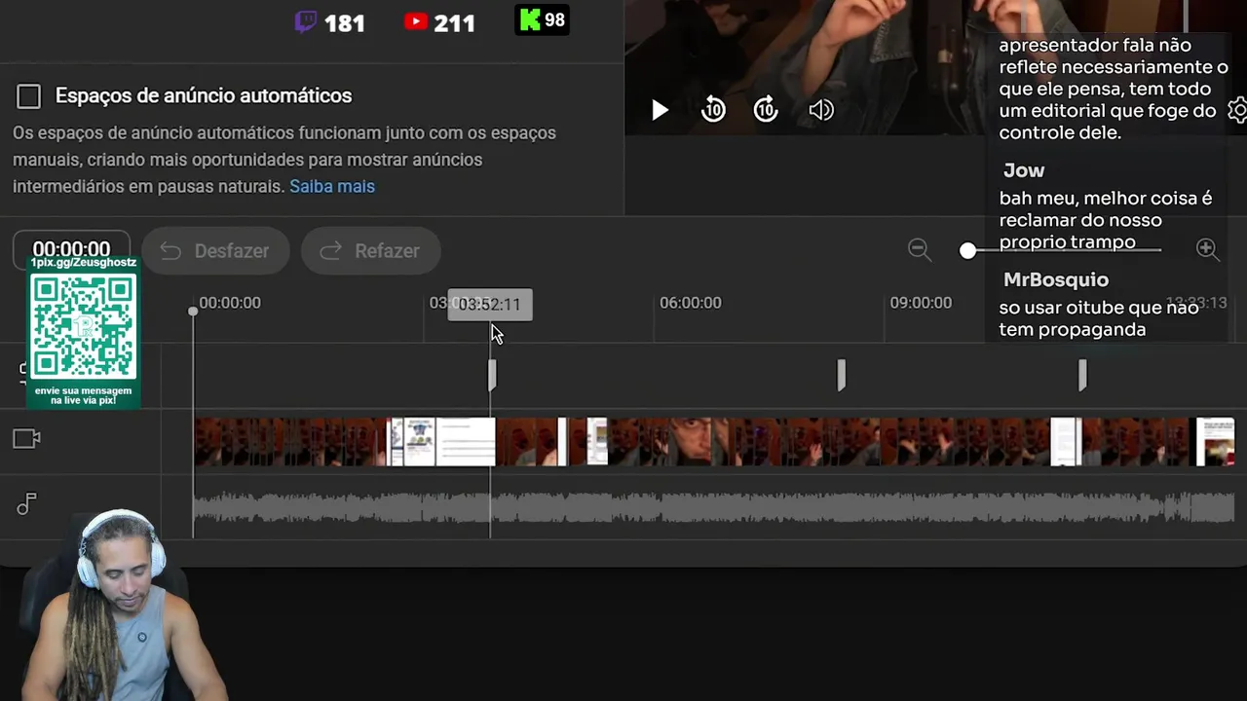This screenshot has width=1247, height=701.
Task: Click the Refazer button
Action: point(371,251)
